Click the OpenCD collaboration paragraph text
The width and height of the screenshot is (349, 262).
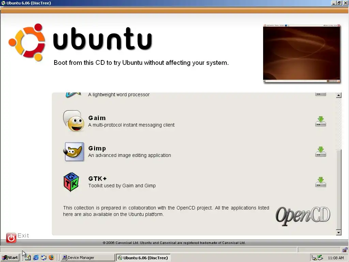[x=166, y=211]
